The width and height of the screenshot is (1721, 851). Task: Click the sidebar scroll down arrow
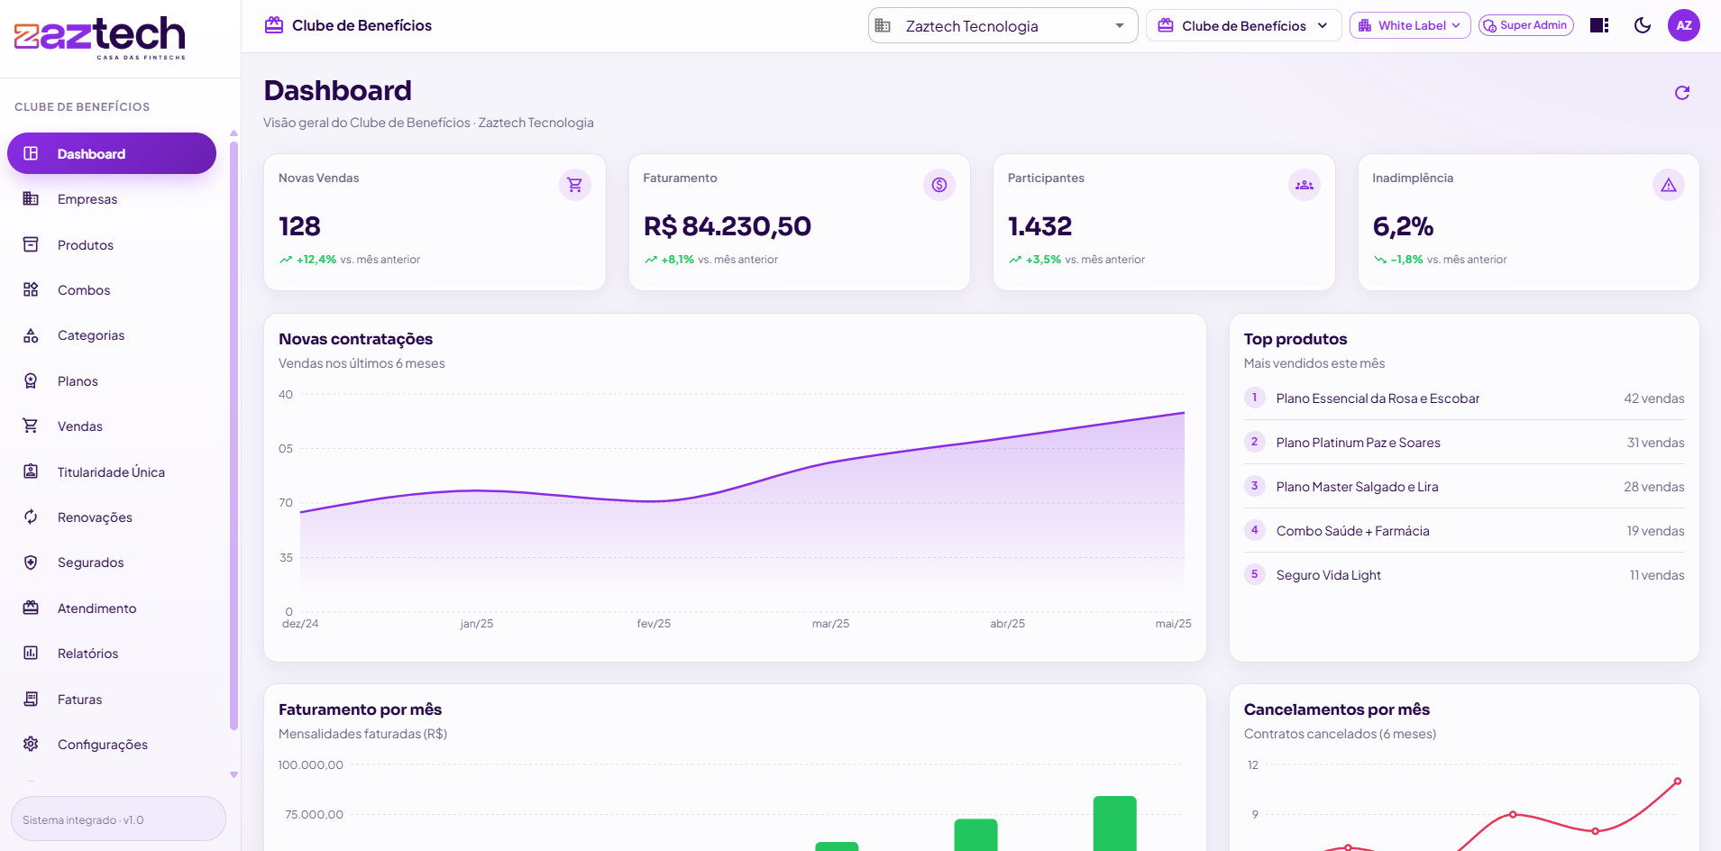(233, 774)
